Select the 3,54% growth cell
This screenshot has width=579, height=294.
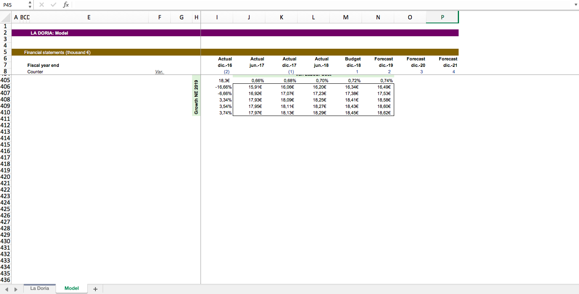(217, 106)
